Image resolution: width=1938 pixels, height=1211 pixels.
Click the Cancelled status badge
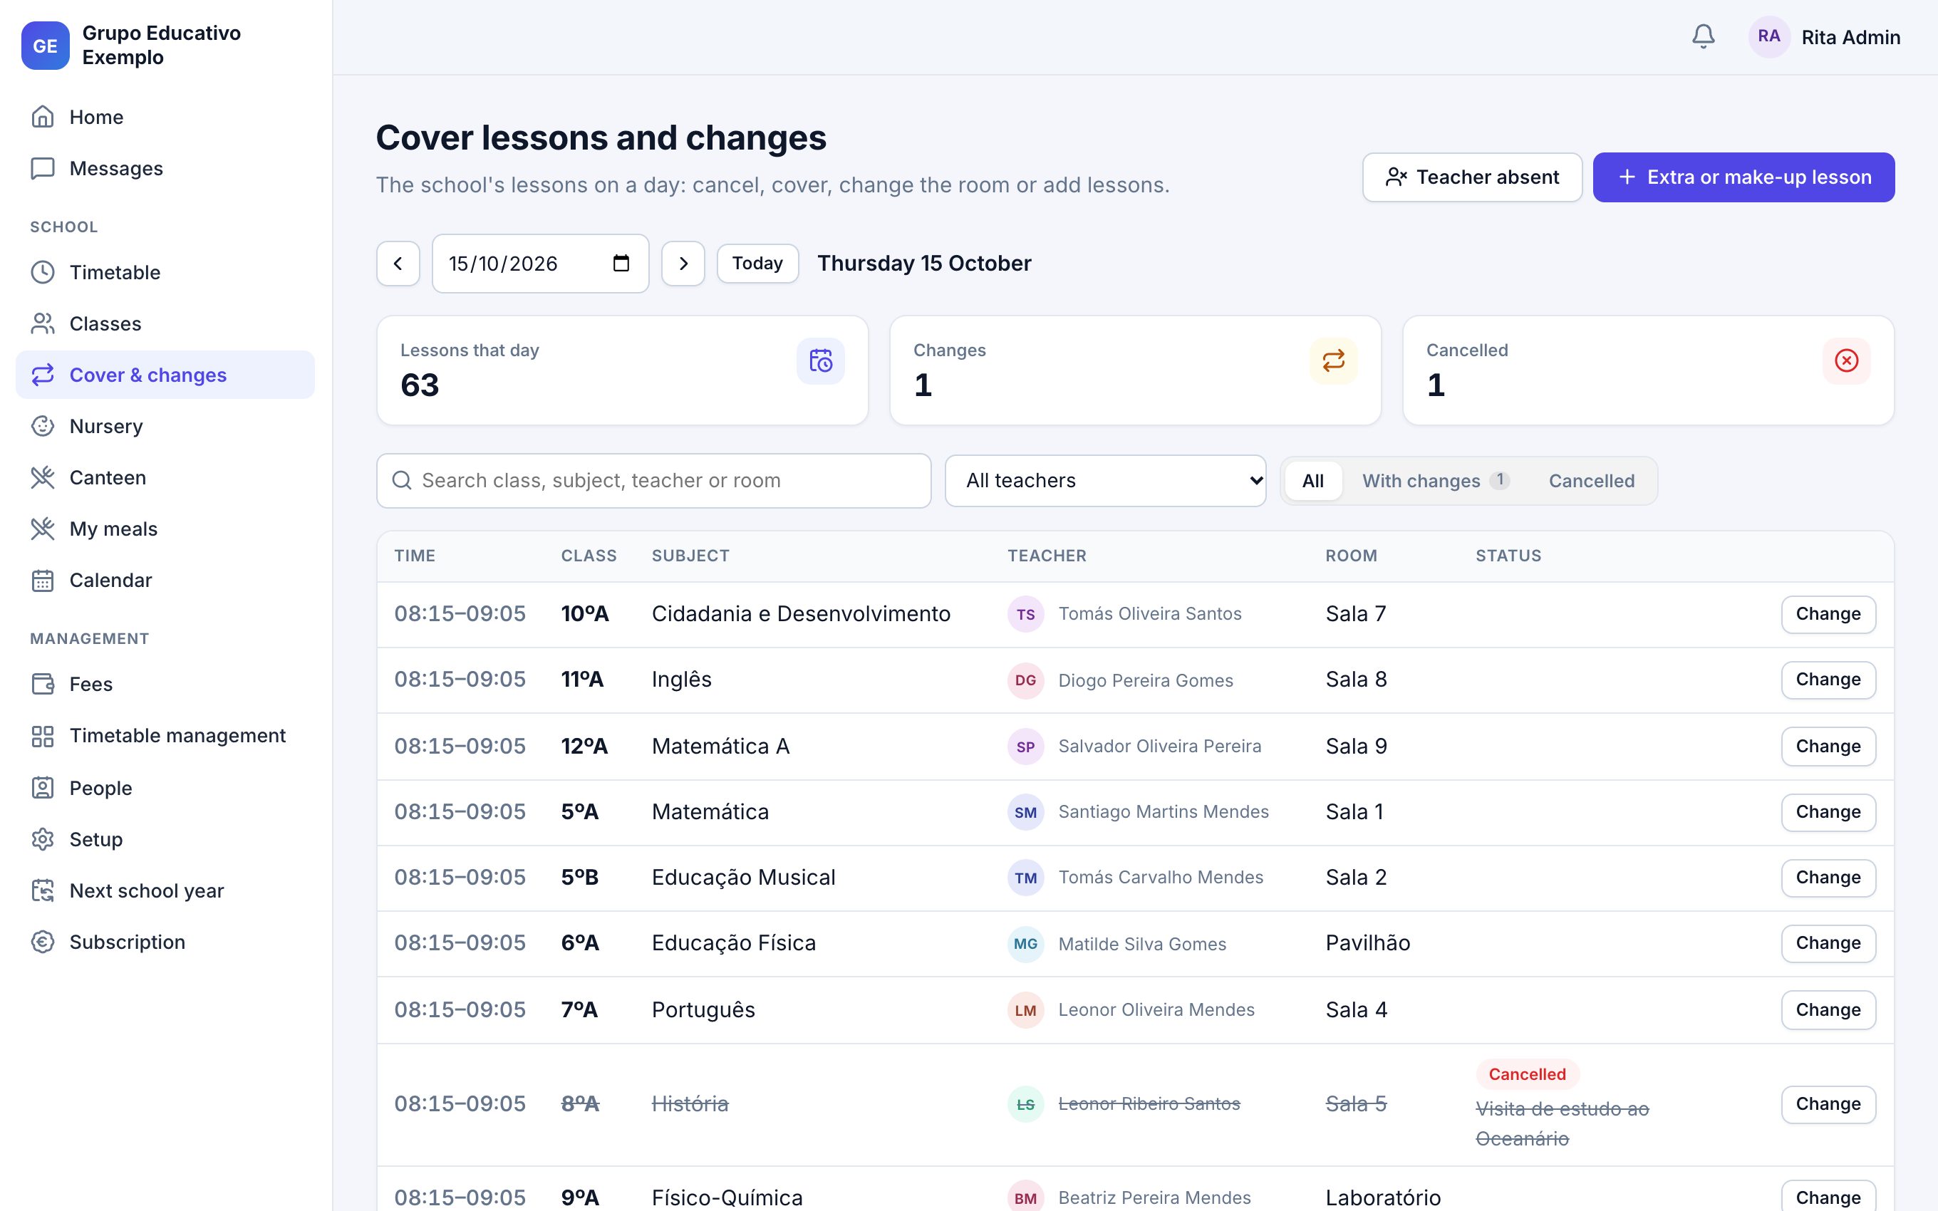(x=1527, y=1075)
